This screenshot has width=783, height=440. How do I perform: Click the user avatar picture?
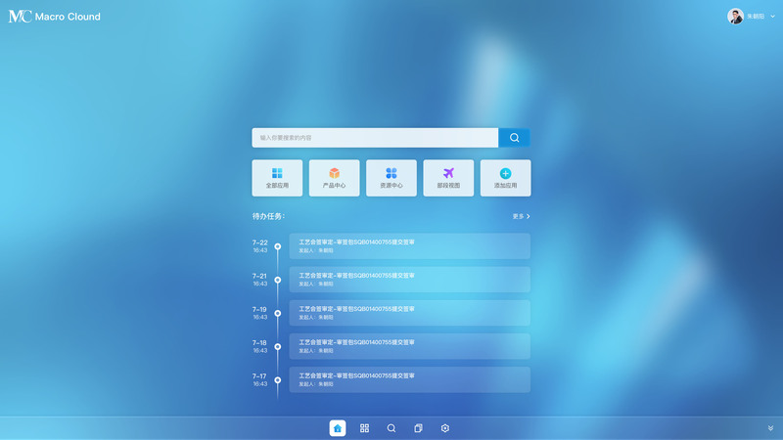click(735, 16)
